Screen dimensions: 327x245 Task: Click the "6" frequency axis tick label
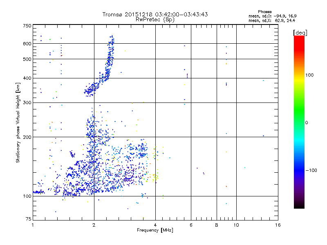coord(191,225)
